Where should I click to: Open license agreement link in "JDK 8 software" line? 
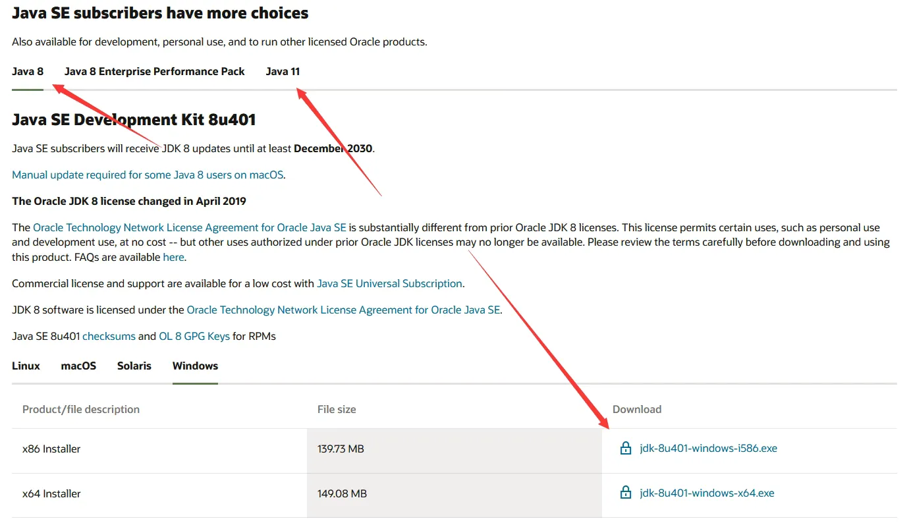click(x=343, y=310)
